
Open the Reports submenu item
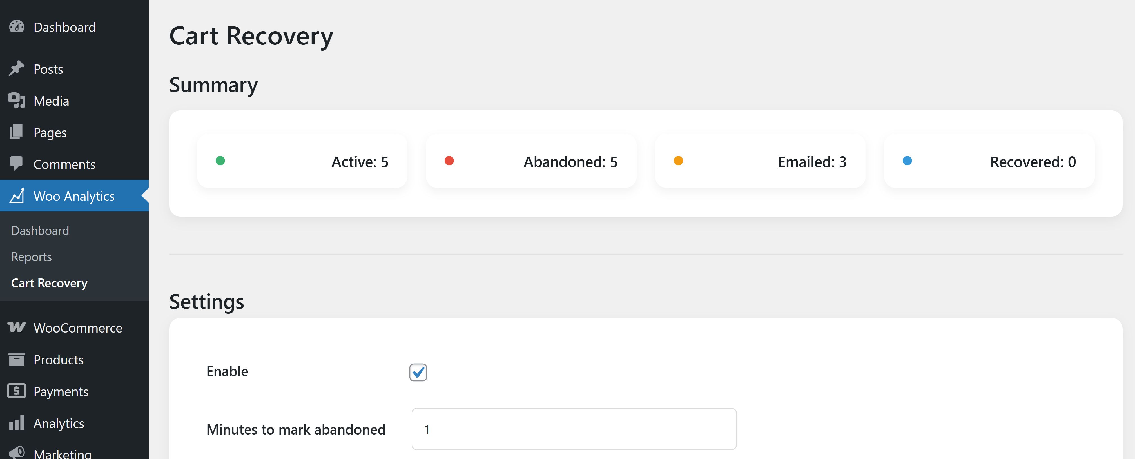pyautogui.click(x=31, y=257)
